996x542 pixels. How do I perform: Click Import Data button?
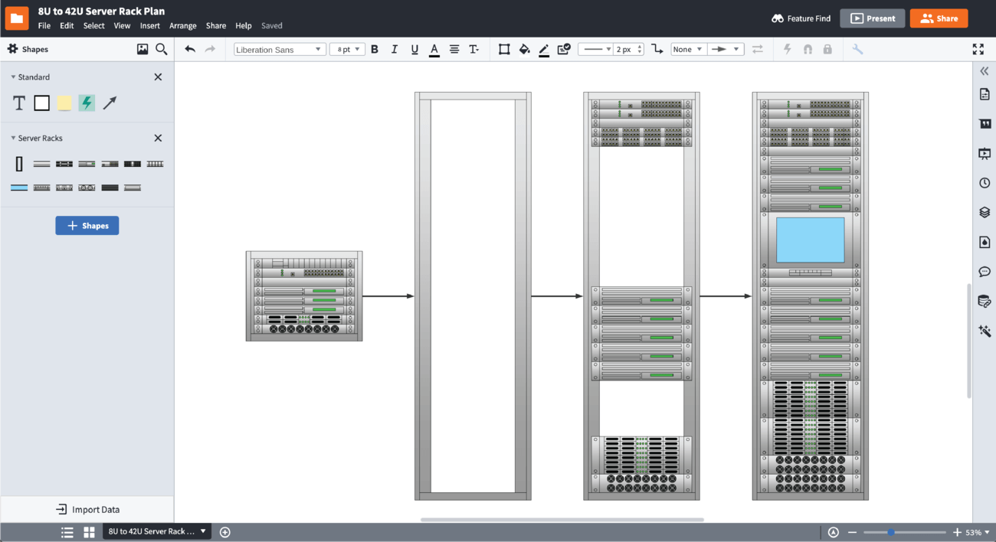tap(87, 510)
